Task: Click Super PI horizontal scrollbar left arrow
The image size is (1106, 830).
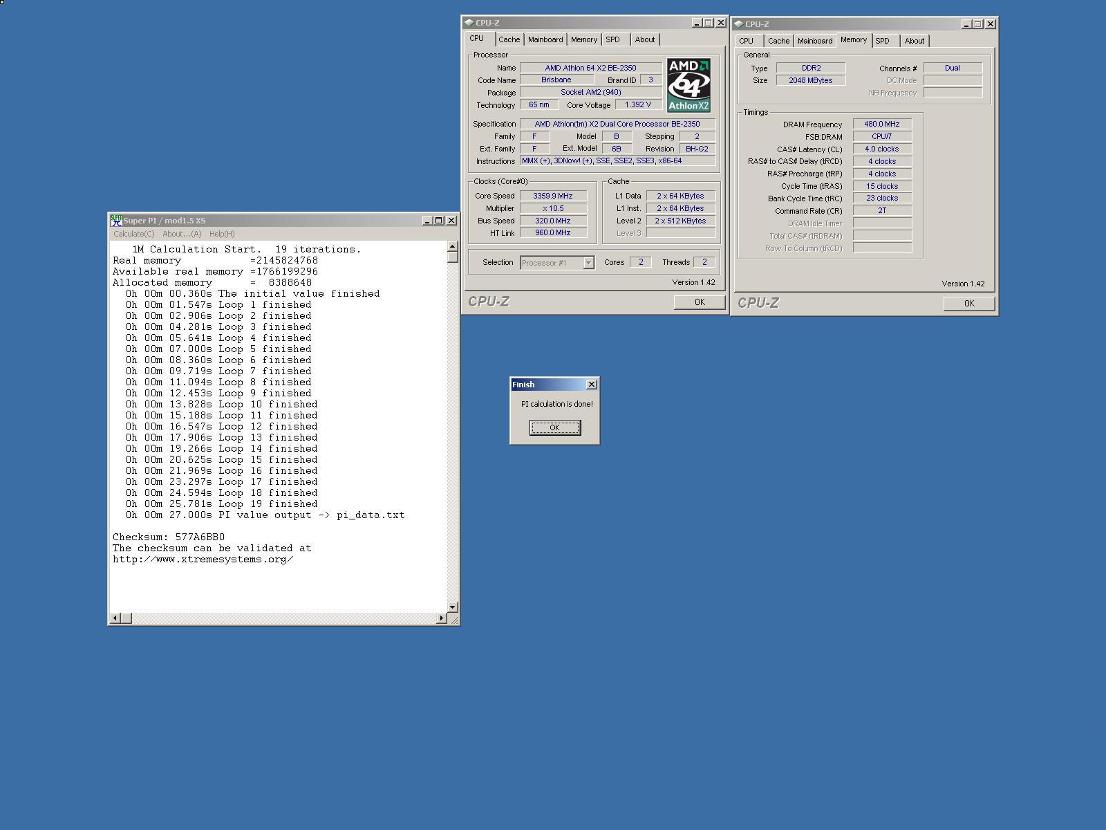Action: (x=115, y=618)
